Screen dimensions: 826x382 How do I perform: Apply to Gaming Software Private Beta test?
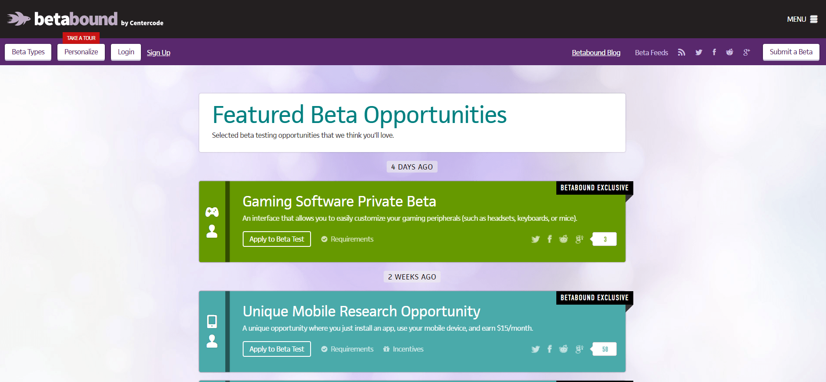point(277,239)
